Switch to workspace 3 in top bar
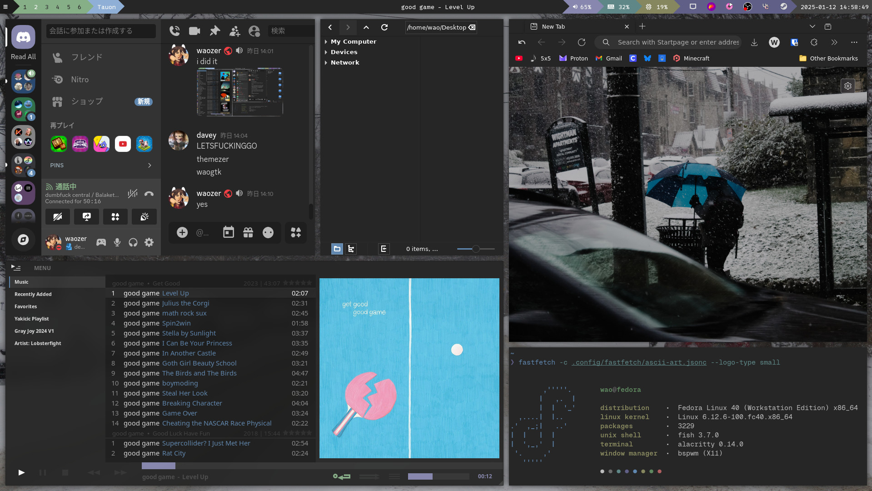Screen dimensions: 872x491 [x=47, y=7]
